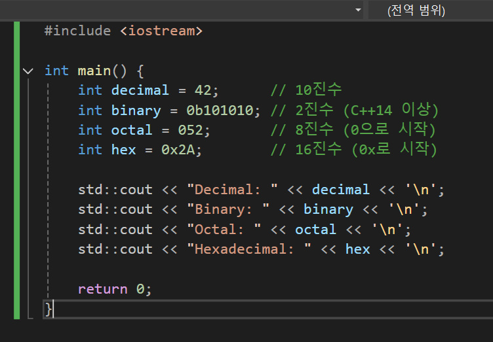Viewport: 493px width, 342px height.
Task: Click variable name binary in its declaration
Action: click(136, 111)
